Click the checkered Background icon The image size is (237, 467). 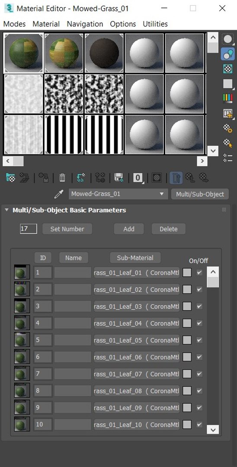pyautogui.click(x=228, y=69)
